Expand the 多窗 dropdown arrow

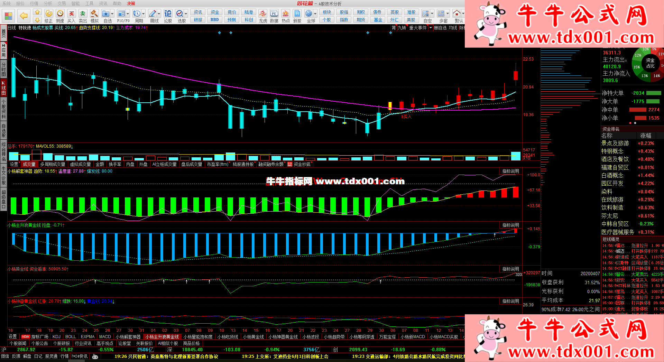pyautogui.click(x=448, y=14)
